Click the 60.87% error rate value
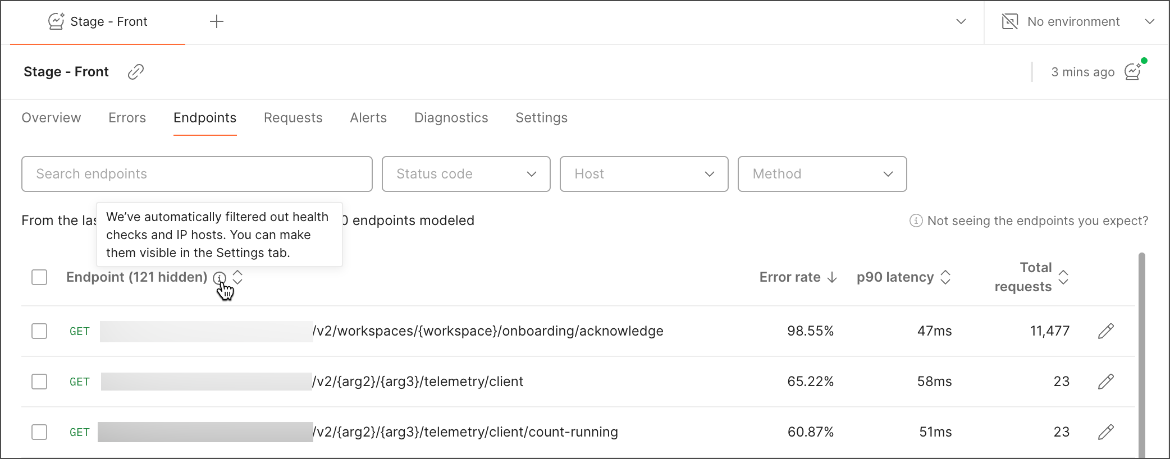Image resolution: width=1170 pixels, height=459 pixels. (811, 432)
